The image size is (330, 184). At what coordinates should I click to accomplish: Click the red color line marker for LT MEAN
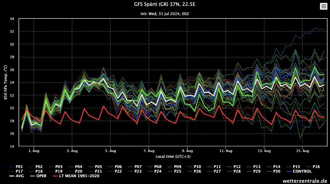(x=56, y=176)
